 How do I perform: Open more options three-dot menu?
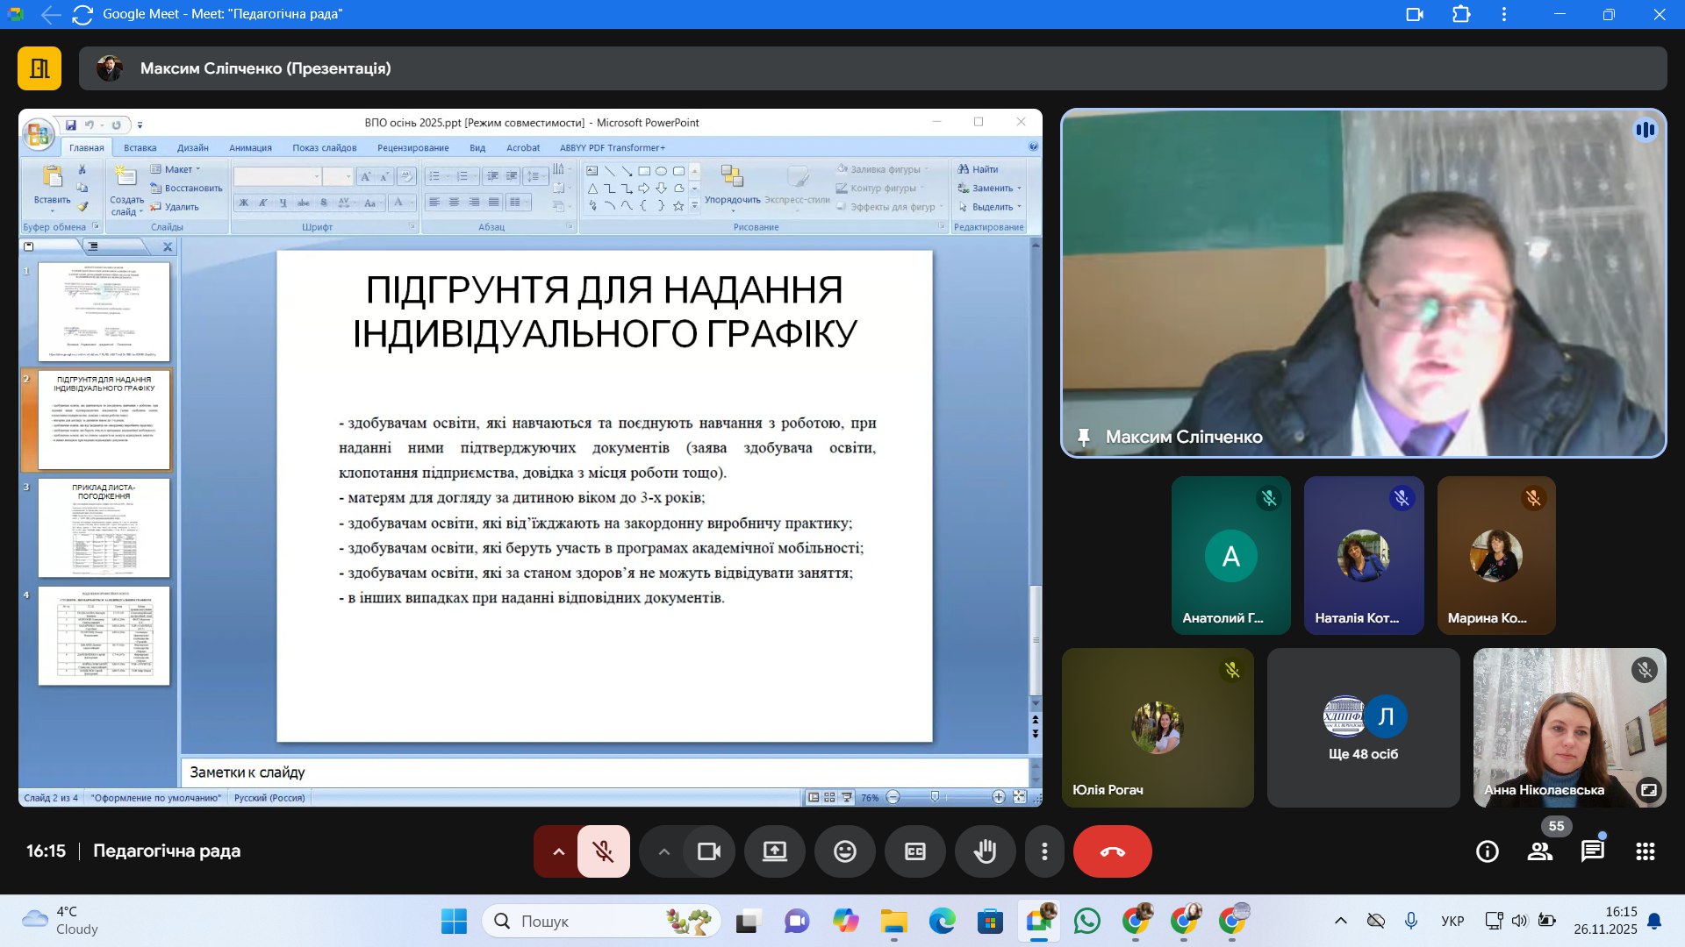[x=1043, y=851]
